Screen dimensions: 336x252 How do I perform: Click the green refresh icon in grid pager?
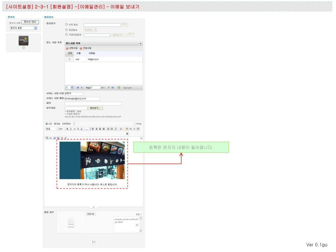tap(119, 87)
